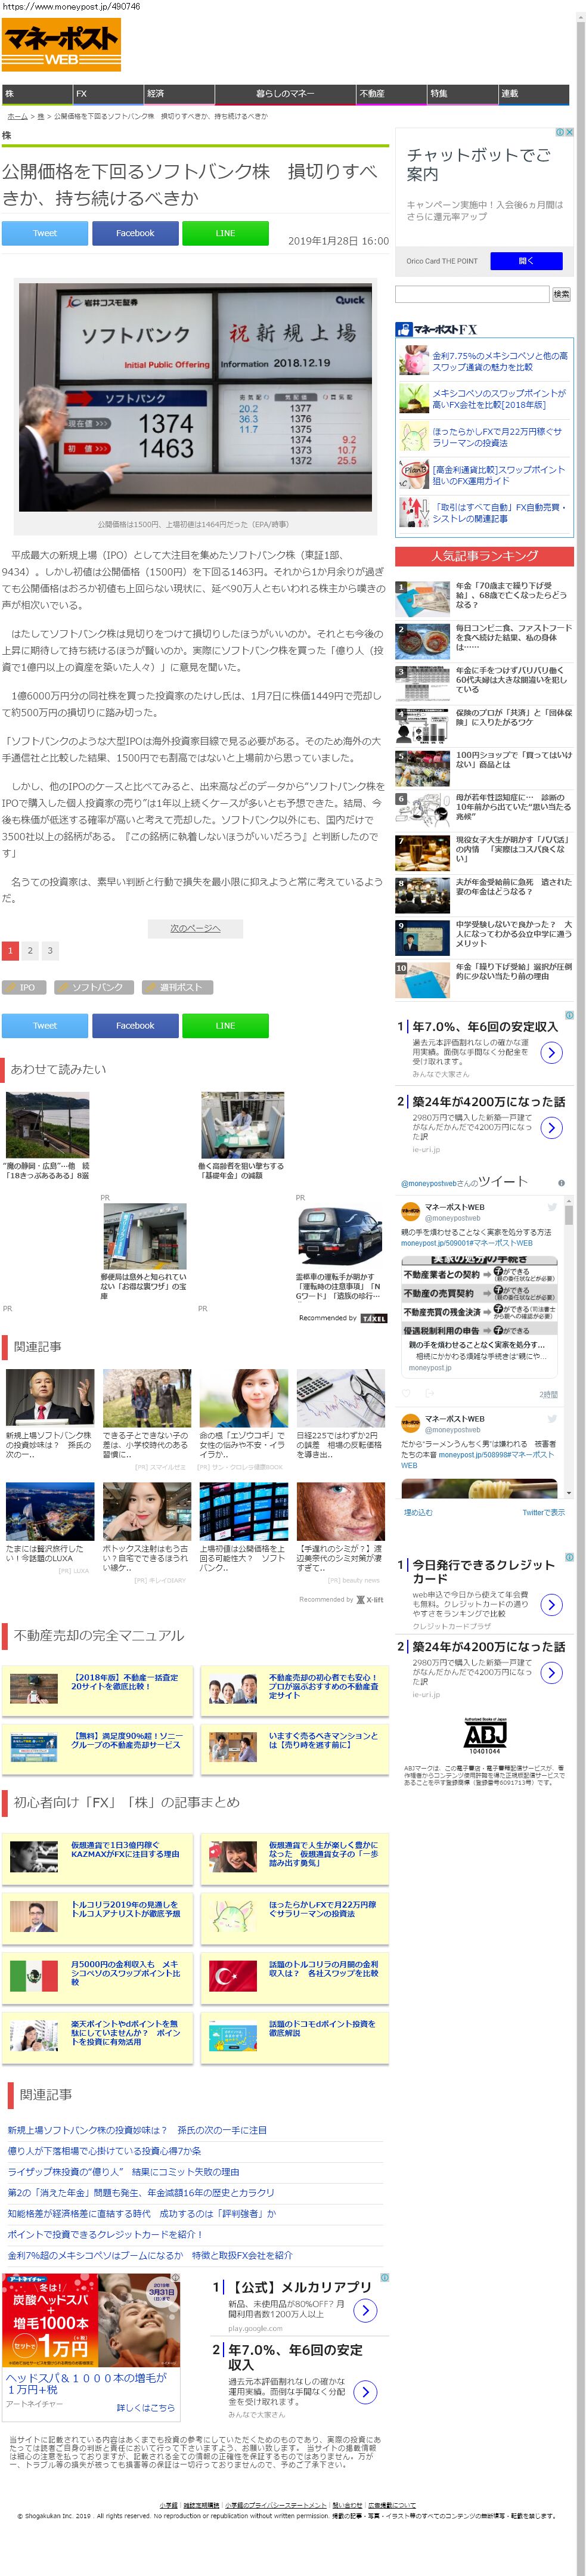This screenshot has width=586, height=2576.
Task: Click the 検索 search button
Action: pyautogui.click(x=562, y=294)
